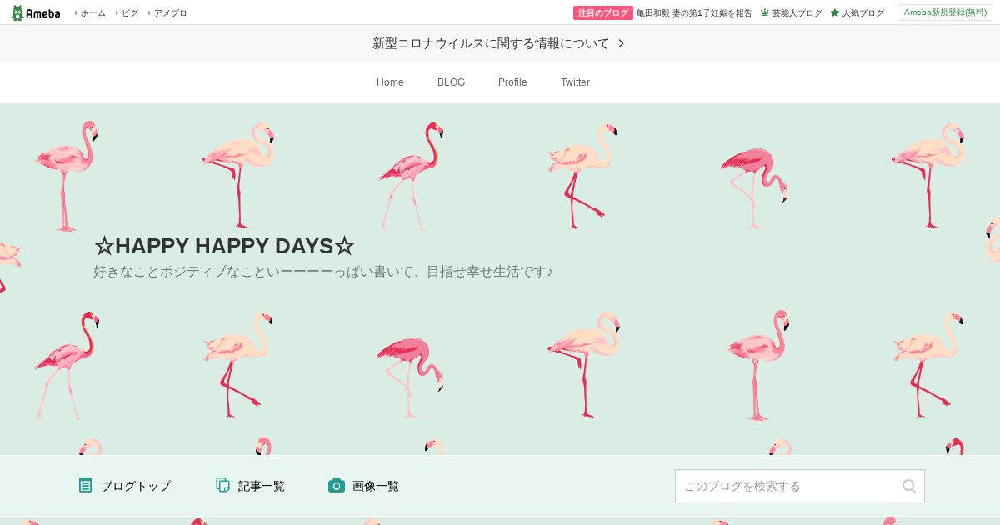
Task: Open the ピグ link in top bar
Action: pos(130,12)
